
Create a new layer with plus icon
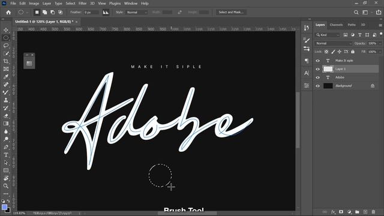365,212
